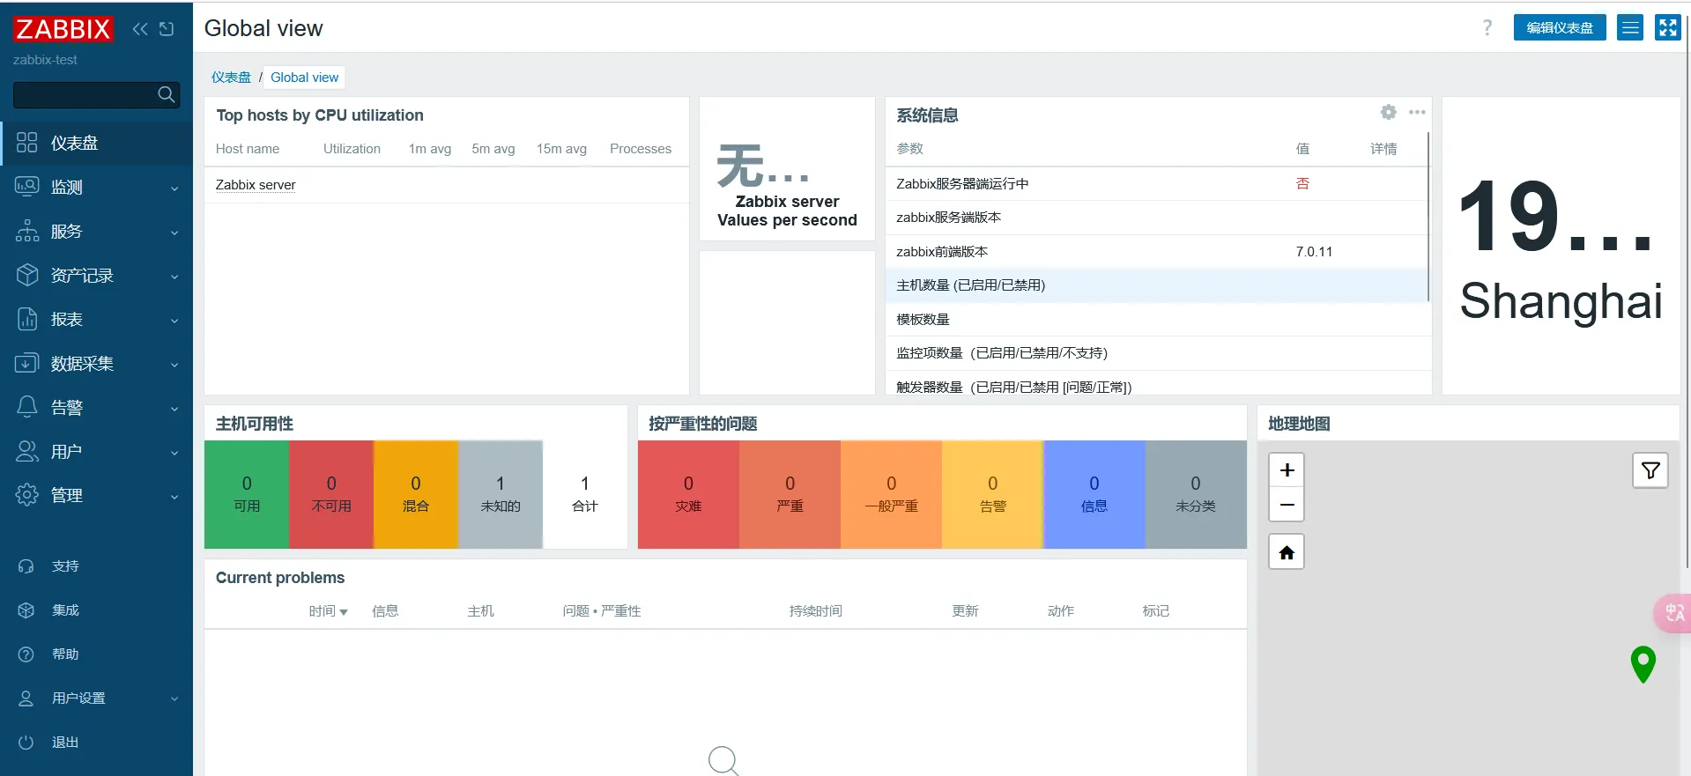Image resolution: width=1691 pixels, height=776 pixels.
Task: Open the 服务 menu section
Action: tap(96, 231)
